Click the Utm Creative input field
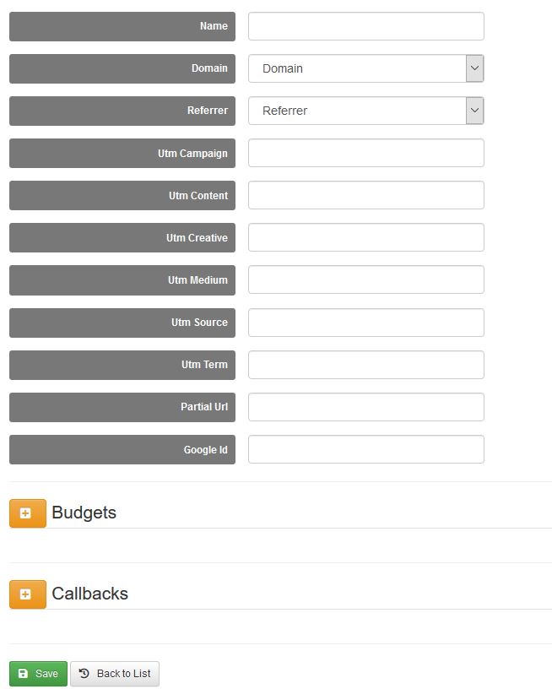 point(365,238)
